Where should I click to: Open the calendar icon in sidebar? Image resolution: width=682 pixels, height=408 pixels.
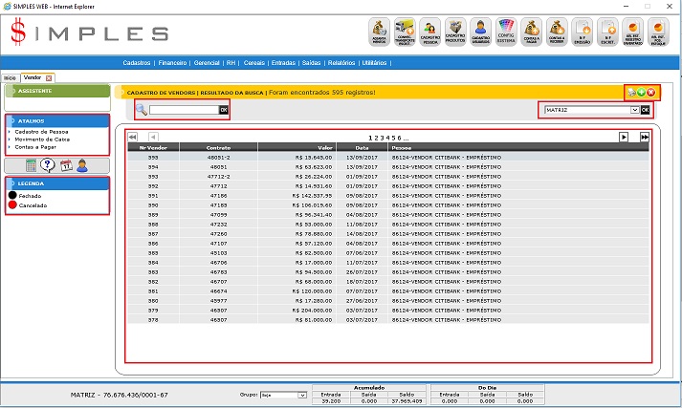(x=65, y=165)
